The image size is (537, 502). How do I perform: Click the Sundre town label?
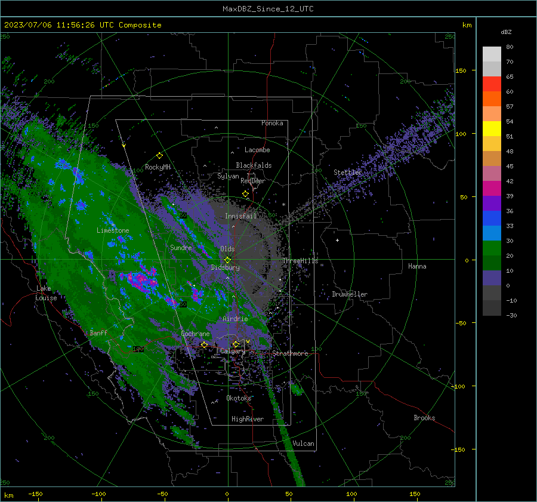[181, 247]
